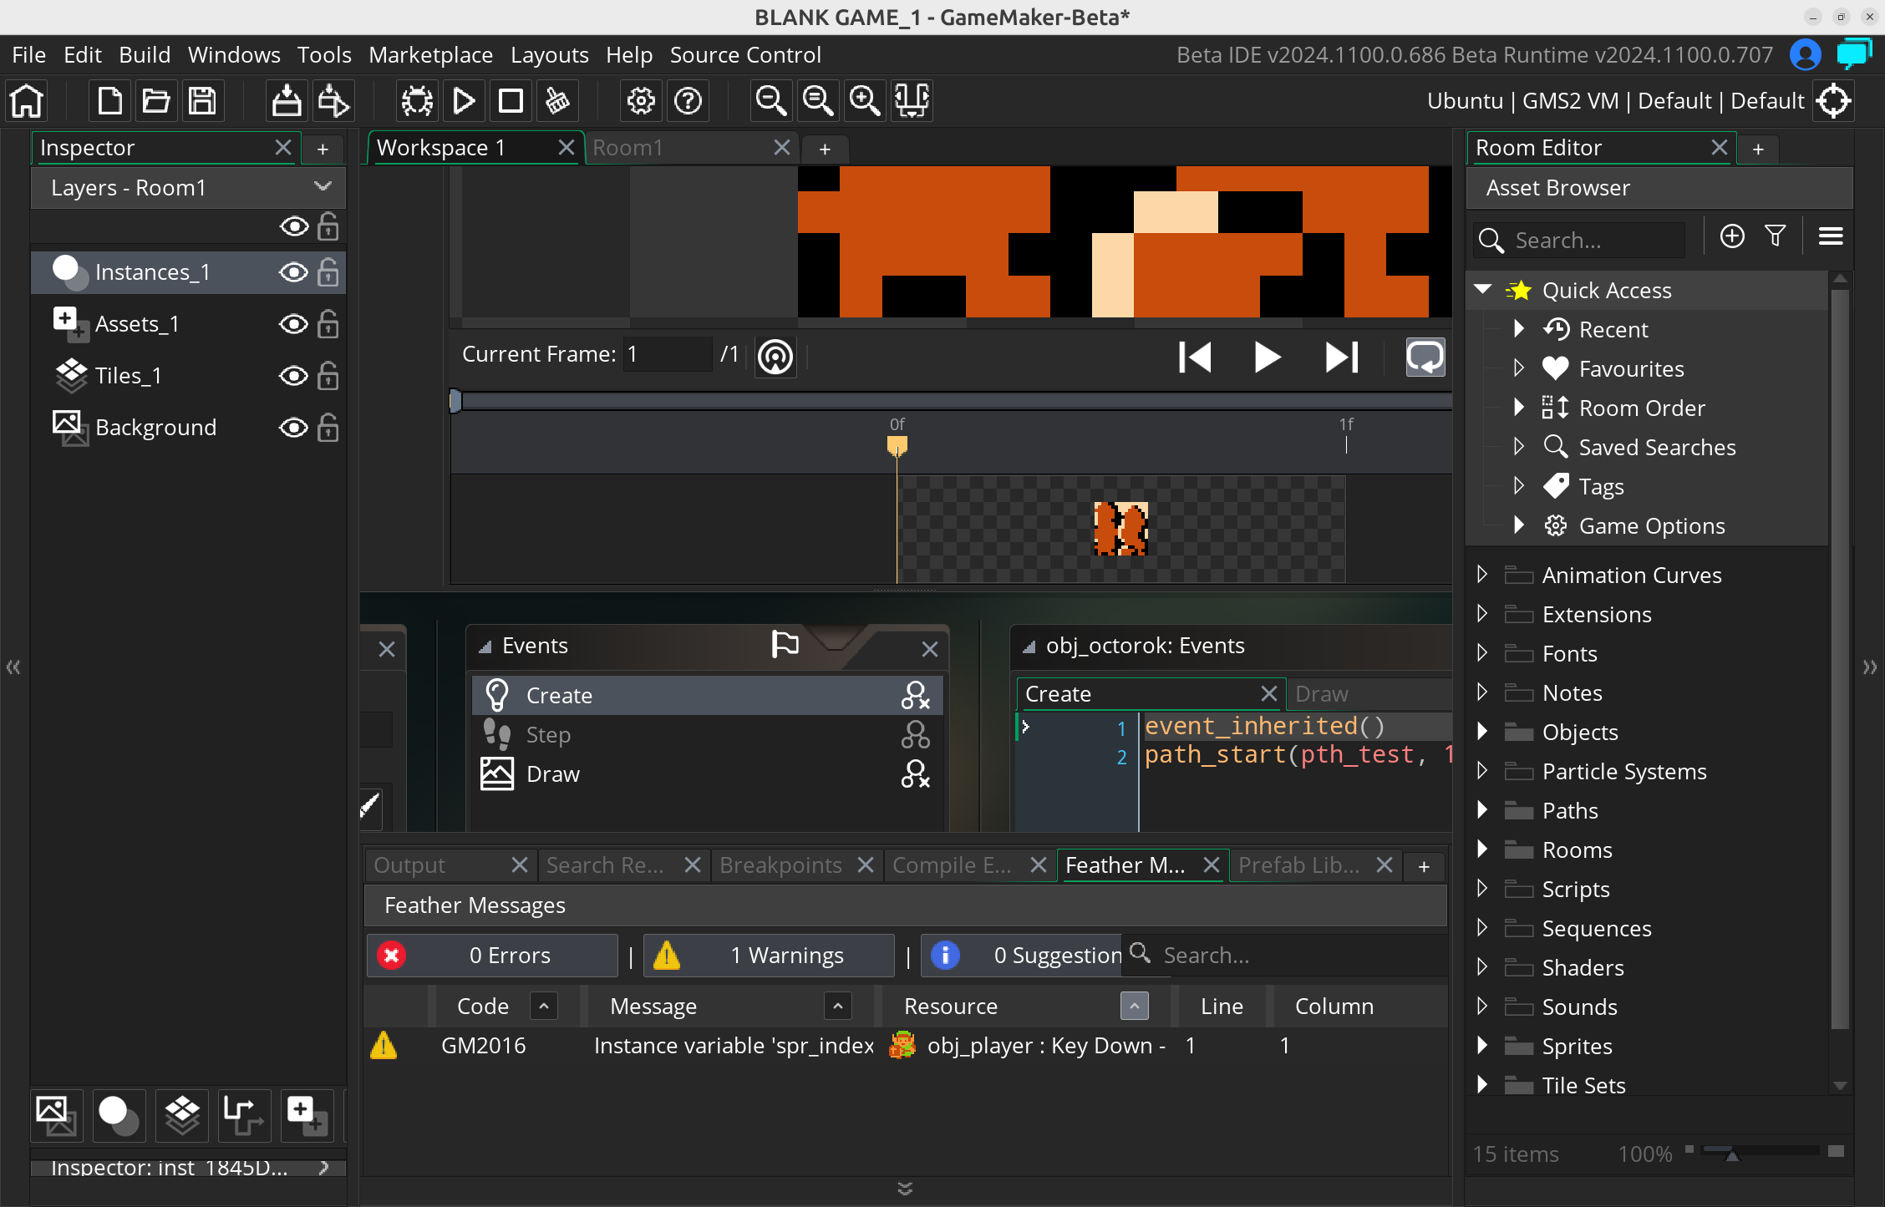The height and width of the screenshot is (1207, 1885).
Task: Lock the Tiles_1 layer
Action: point(328,376)
